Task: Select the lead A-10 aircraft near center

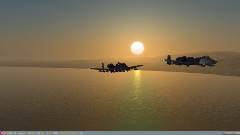Action: tap(116, 67)
